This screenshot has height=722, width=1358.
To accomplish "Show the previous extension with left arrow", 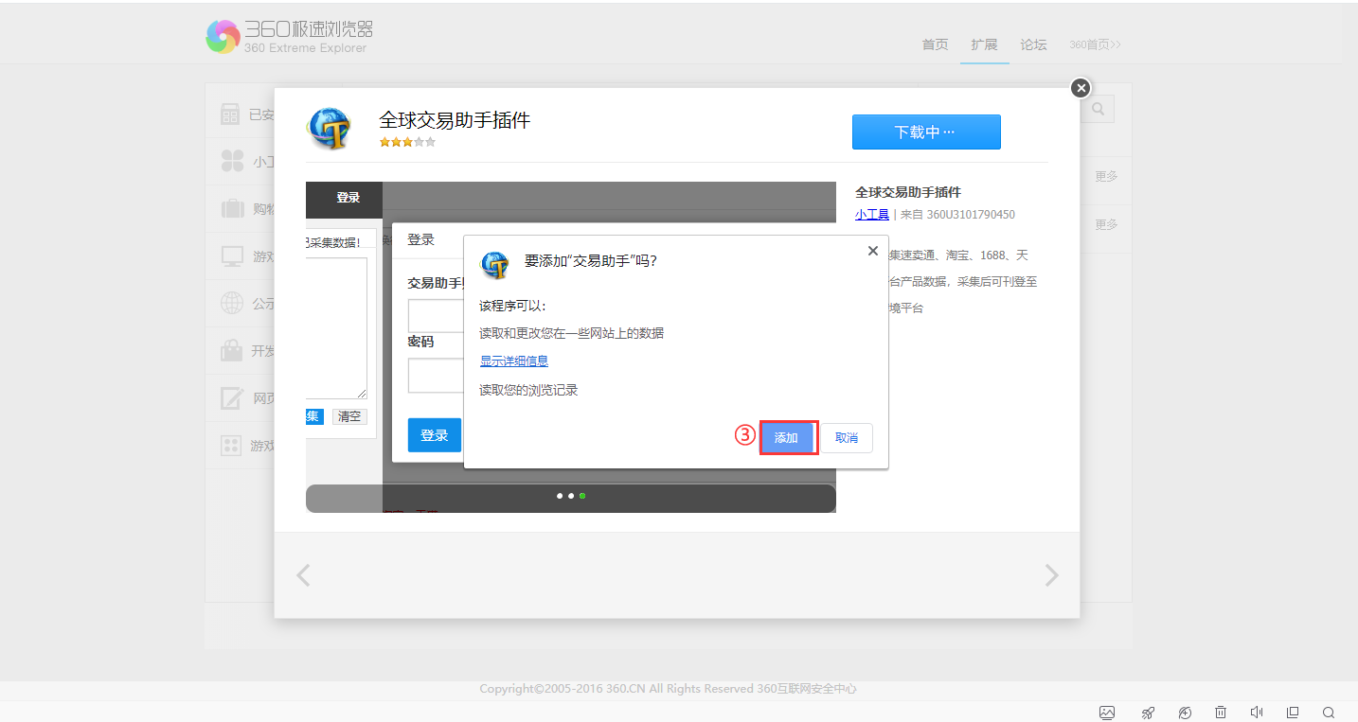I will pos(303,575).
